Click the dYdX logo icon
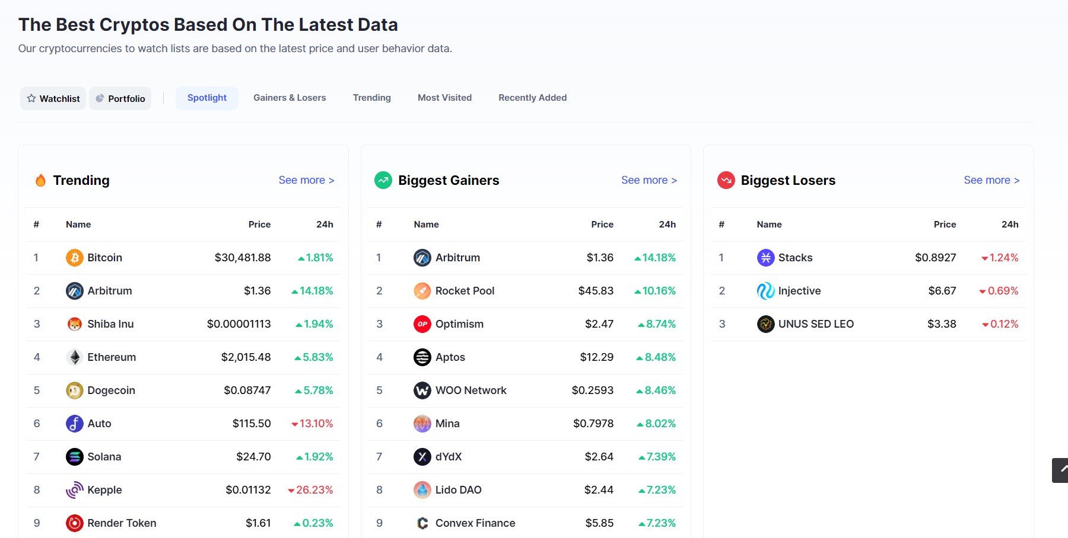Image resolution: width=1068 pixels, height=538 pixels. [x=422, y=457]
